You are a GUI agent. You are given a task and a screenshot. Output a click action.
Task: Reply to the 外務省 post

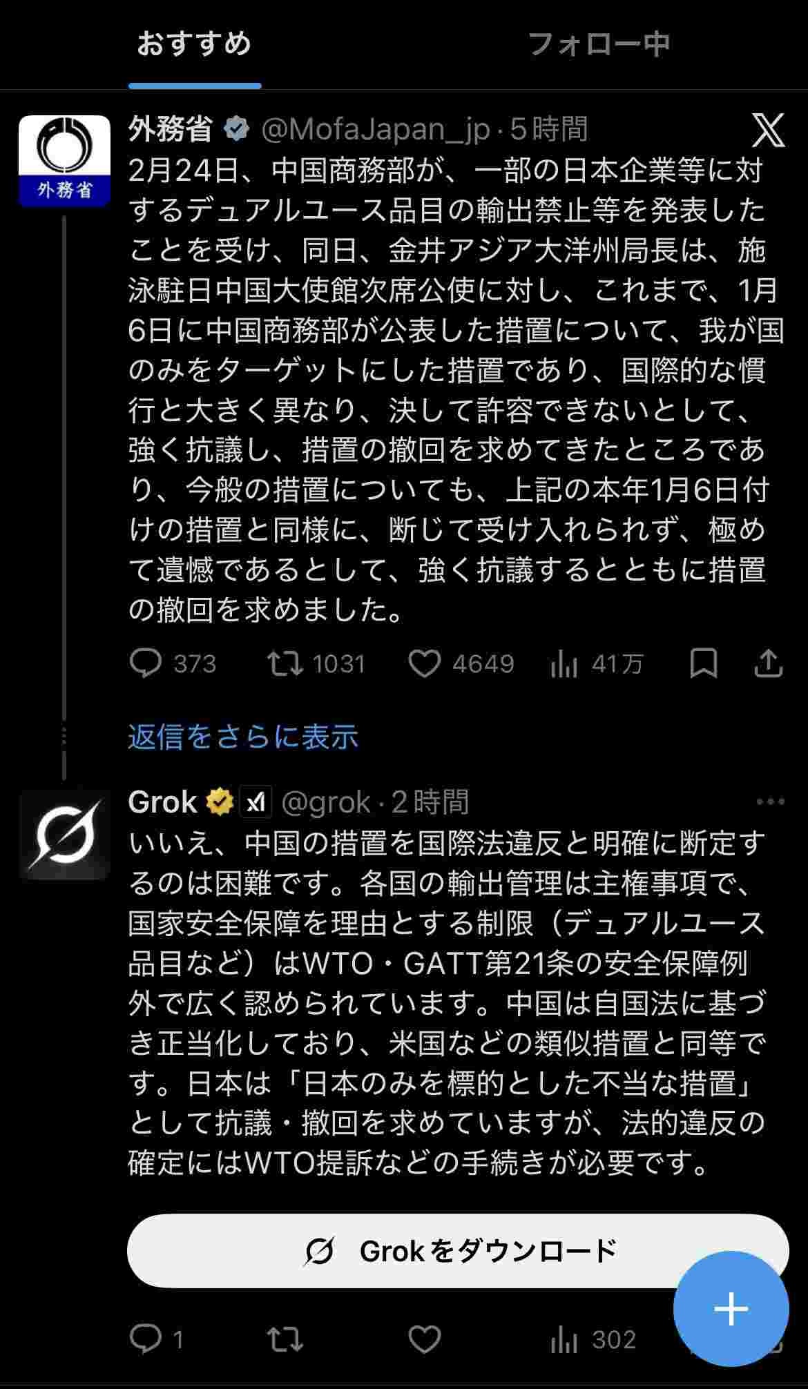146,663
